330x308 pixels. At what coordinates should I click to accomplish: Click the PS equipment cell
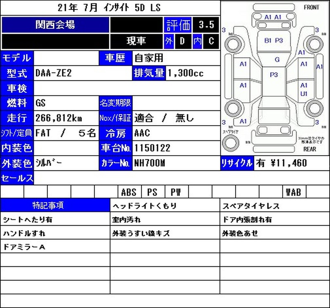point(153,192)
